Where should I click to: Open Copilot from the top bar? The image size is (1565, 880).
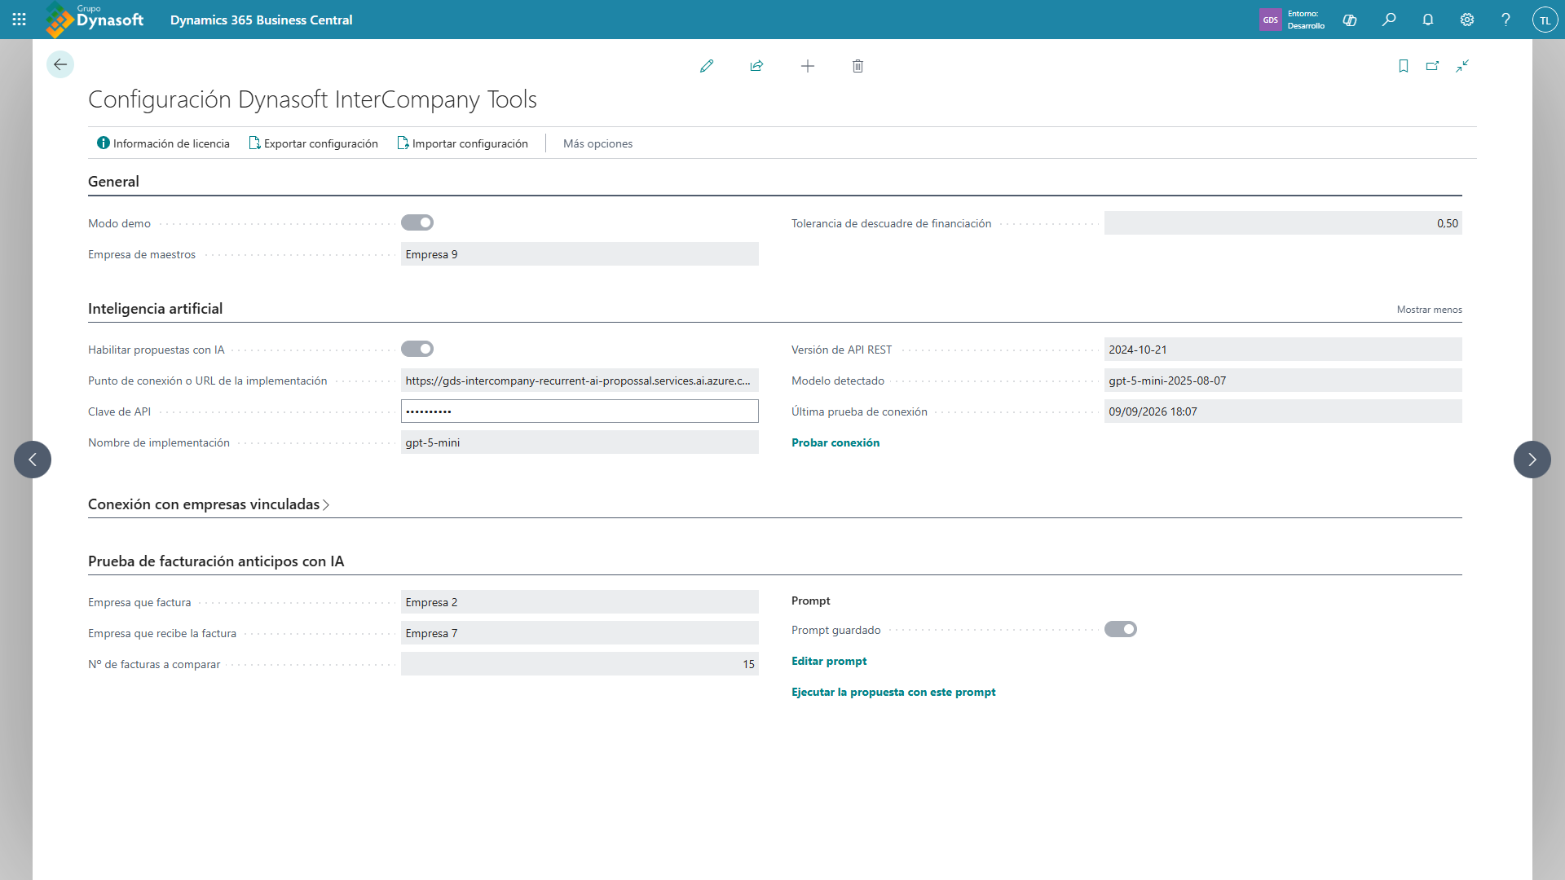[x=1350, y=20]
